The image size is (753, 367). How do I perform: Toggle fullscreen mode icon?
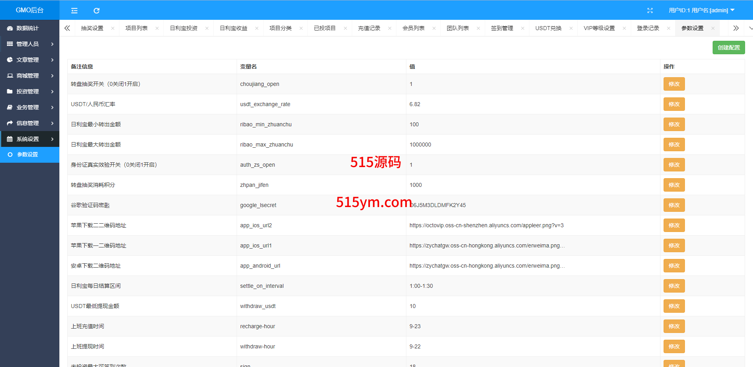click(650, 11)
